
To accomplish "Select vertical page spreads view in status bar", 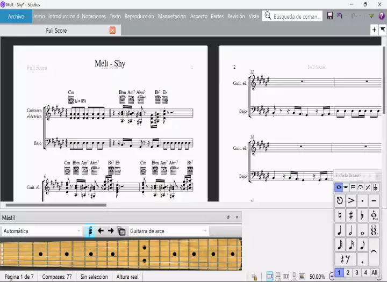I will pos(278,276).
